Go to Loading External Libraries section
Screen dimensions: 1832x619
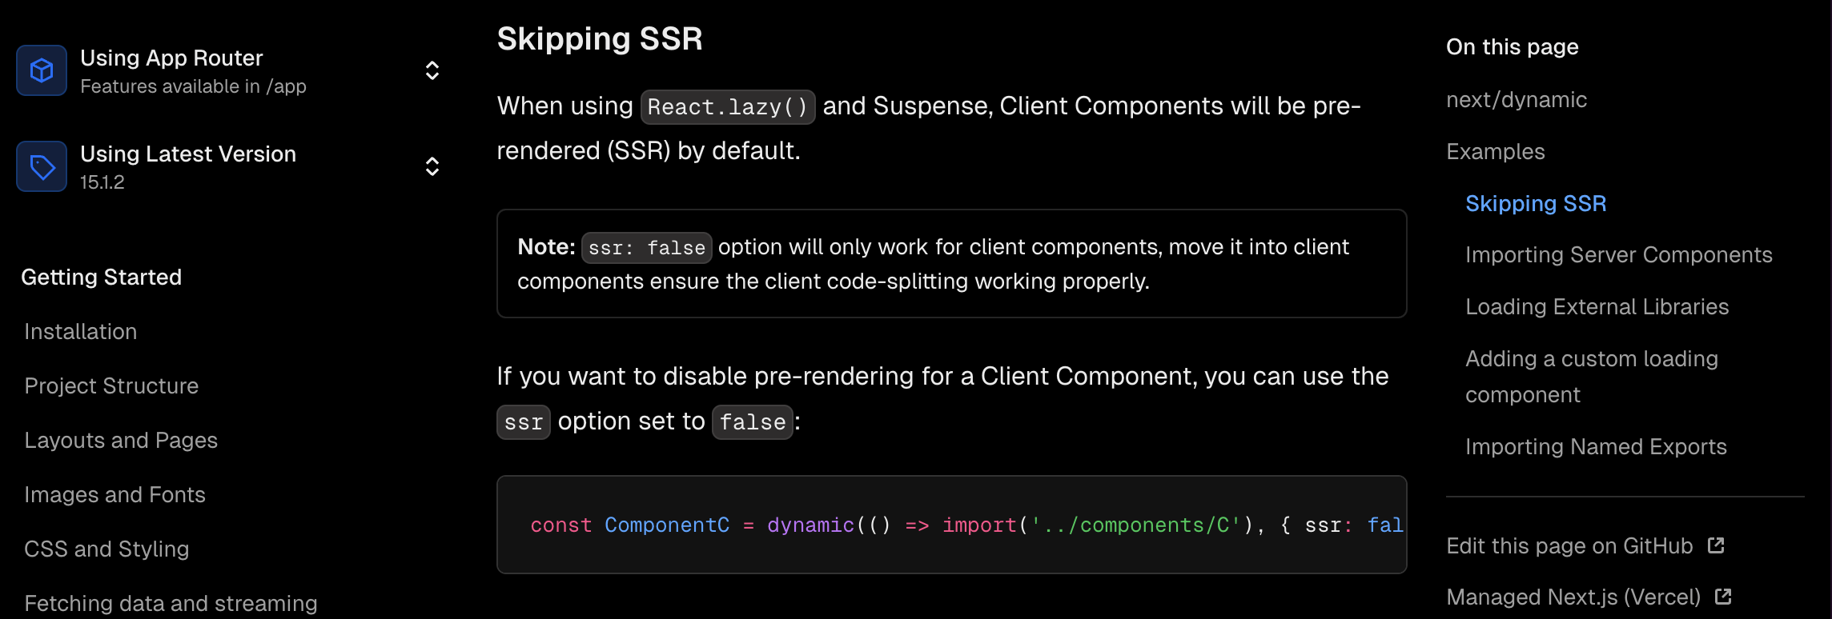1597,307
